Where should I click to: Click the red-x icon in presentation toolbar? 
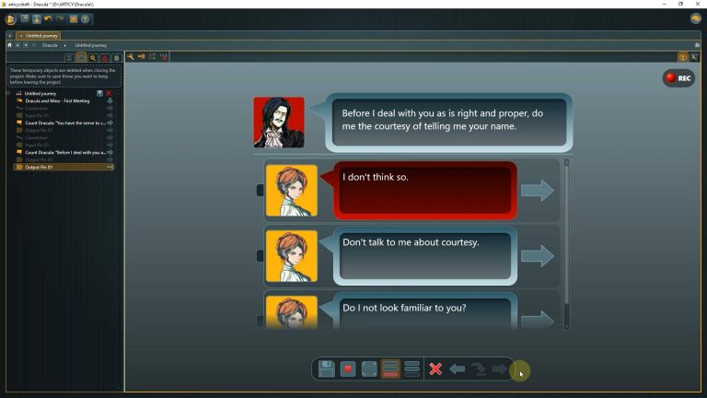coord(164,56)
